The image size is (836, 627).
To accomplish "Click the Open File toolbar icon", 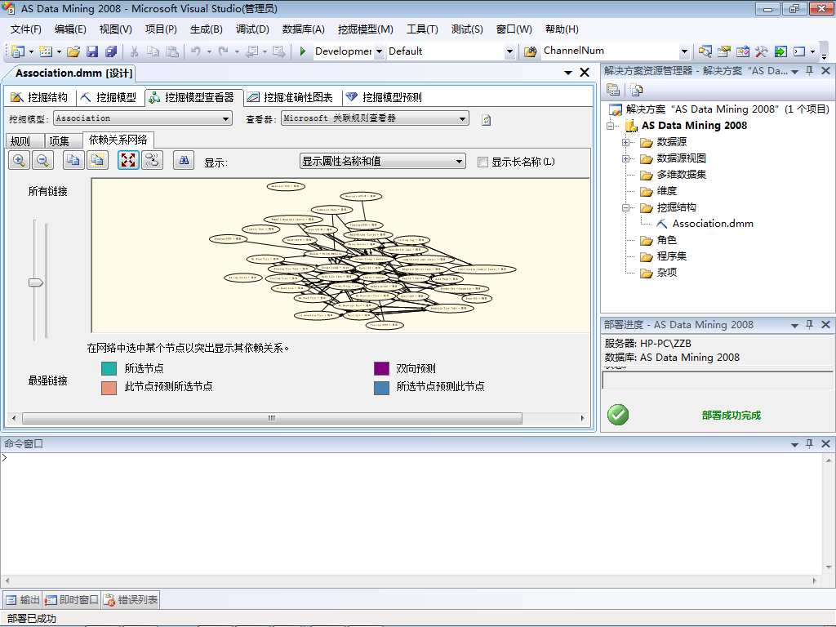I will point(73,51).
